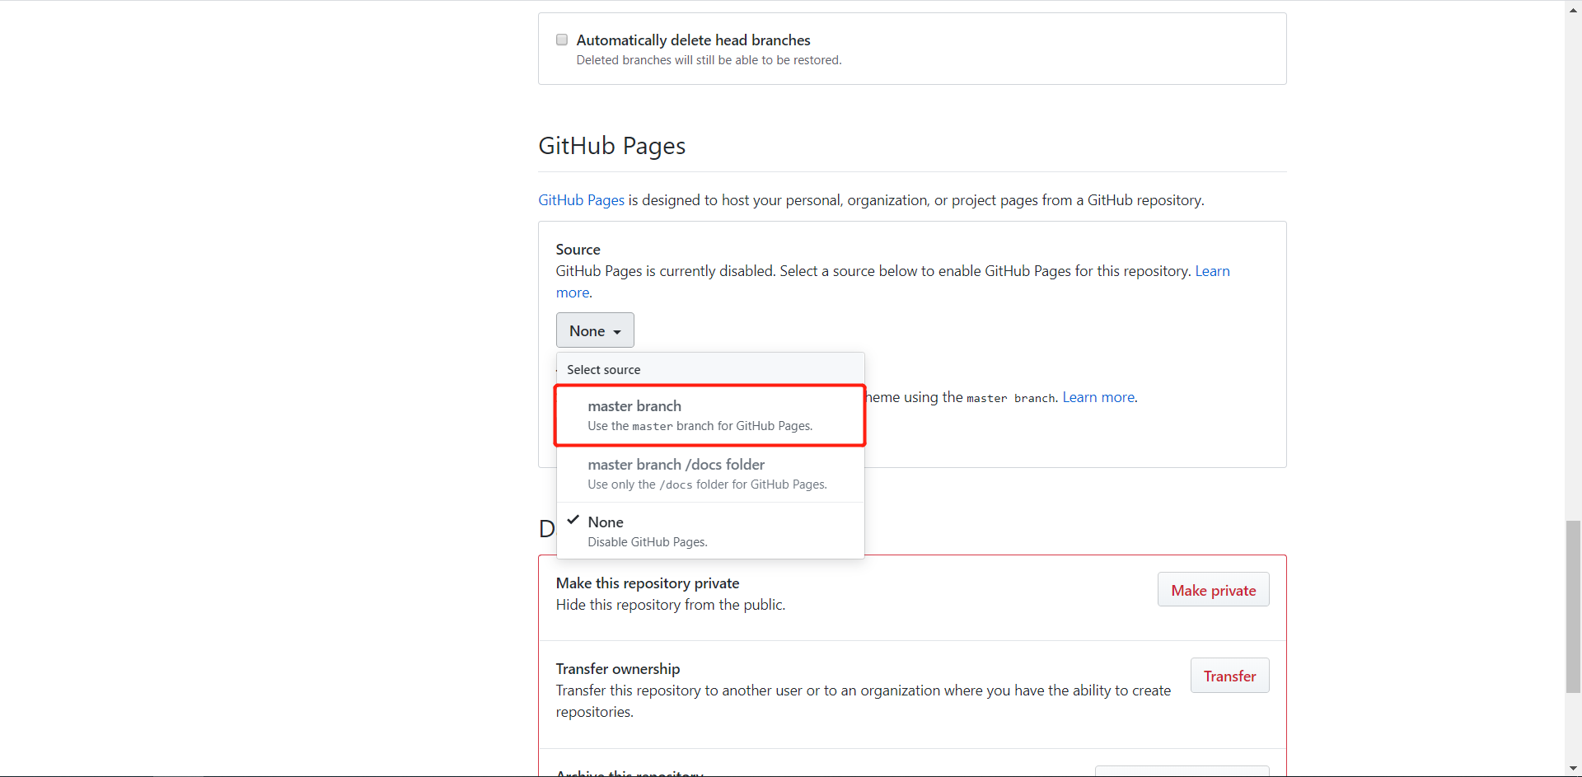Select master branch as Pages source

pos(710,415)
